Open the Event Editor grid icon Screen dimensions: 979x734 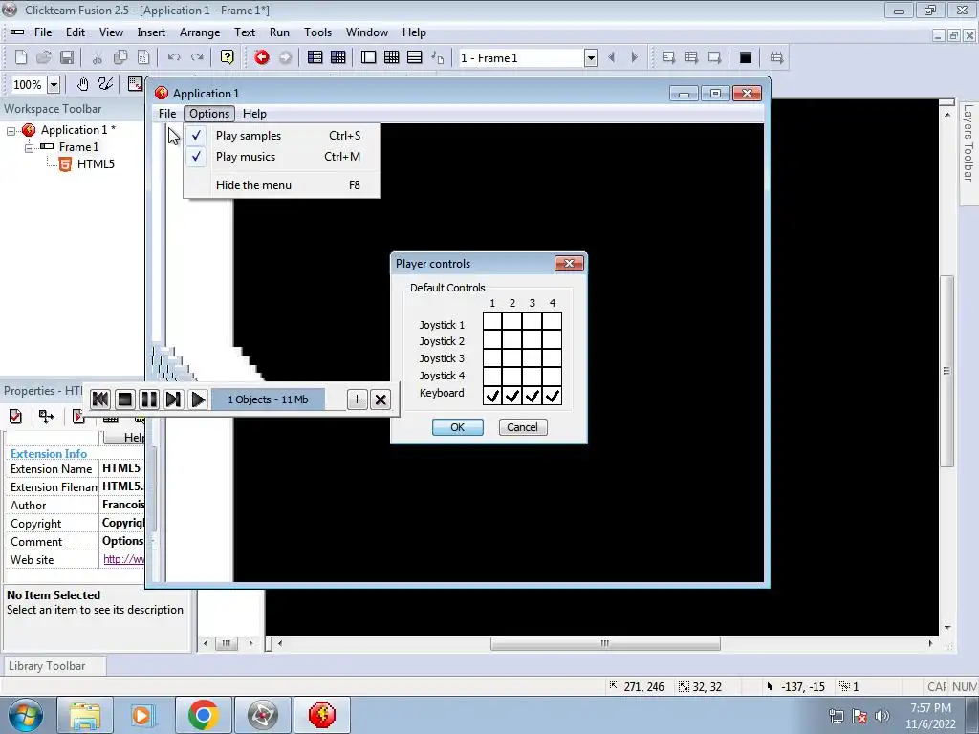click(x=391, y=57)
